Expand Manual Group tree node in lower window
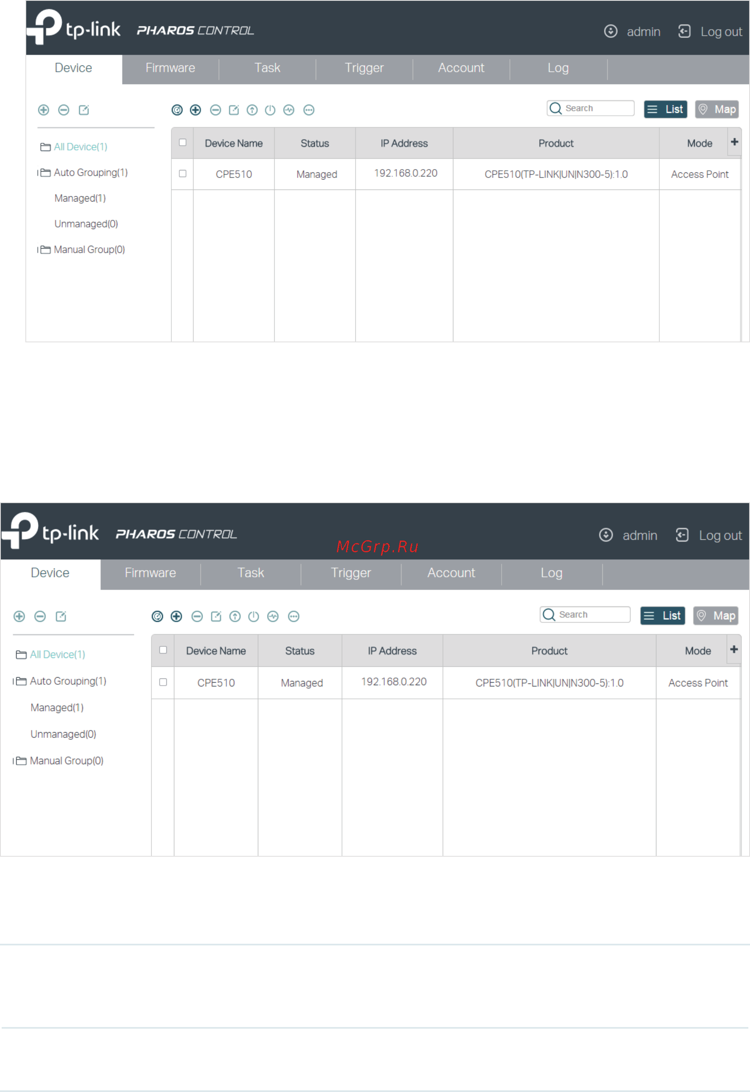 [x=14, y=761]
